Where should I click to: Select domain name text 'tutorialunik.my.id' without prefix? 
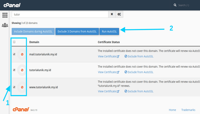pos(40,70)
